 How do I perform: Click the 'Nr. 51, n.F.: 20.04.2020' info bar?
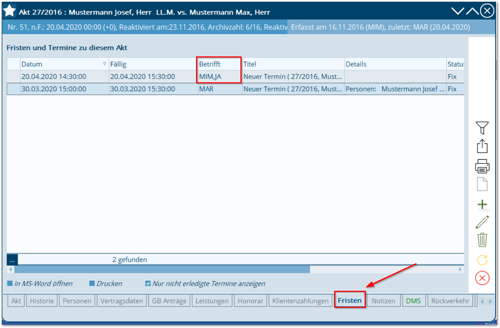tap(145, 27)
